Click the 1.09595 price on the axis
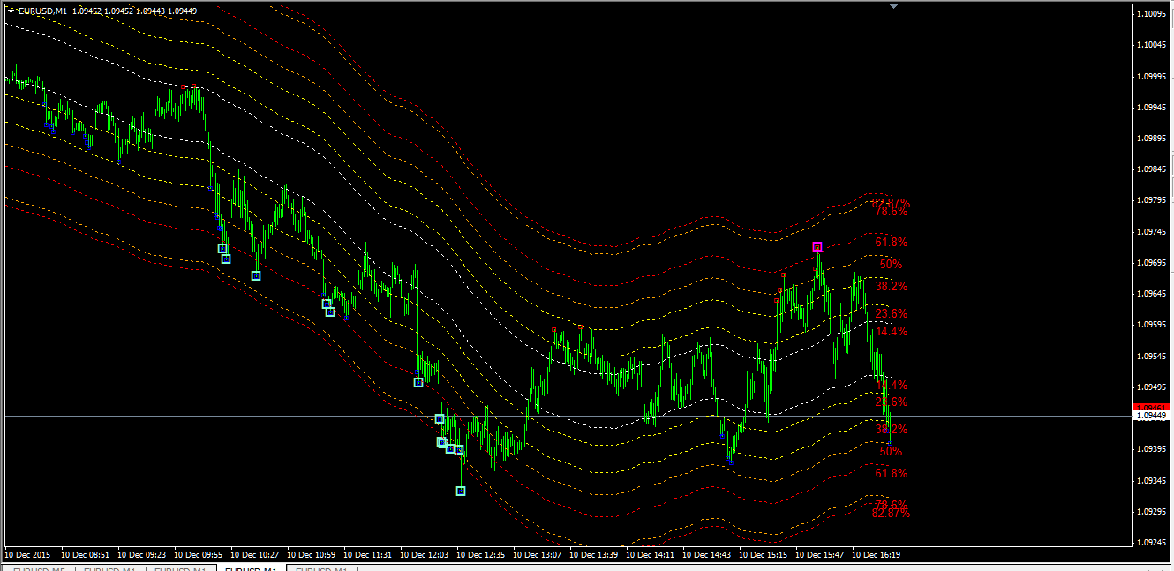1174x571 pixels. coord(1153,324)
